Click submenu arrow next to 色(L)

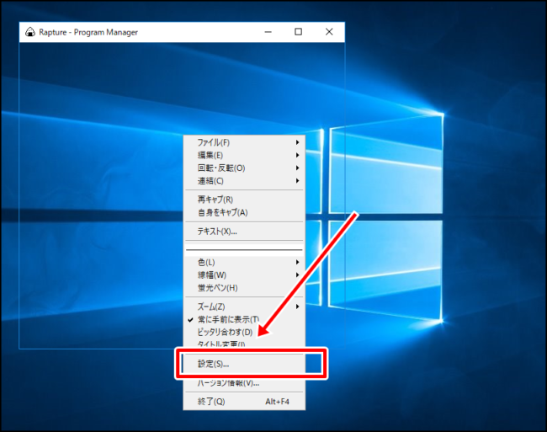coord(297,262)
